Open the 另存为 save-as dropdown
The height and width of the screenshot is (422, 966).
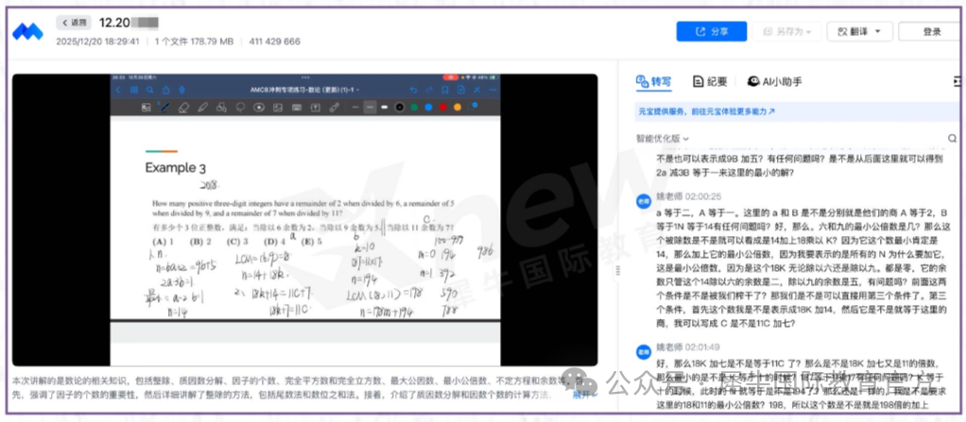tap(786, 31)
